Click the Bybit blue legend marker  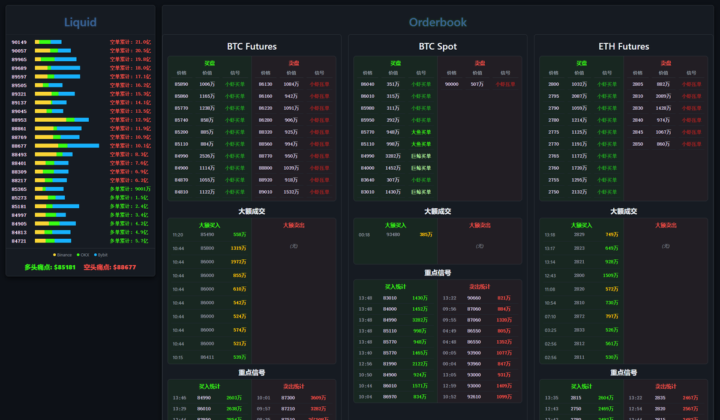tap(95, 255)
